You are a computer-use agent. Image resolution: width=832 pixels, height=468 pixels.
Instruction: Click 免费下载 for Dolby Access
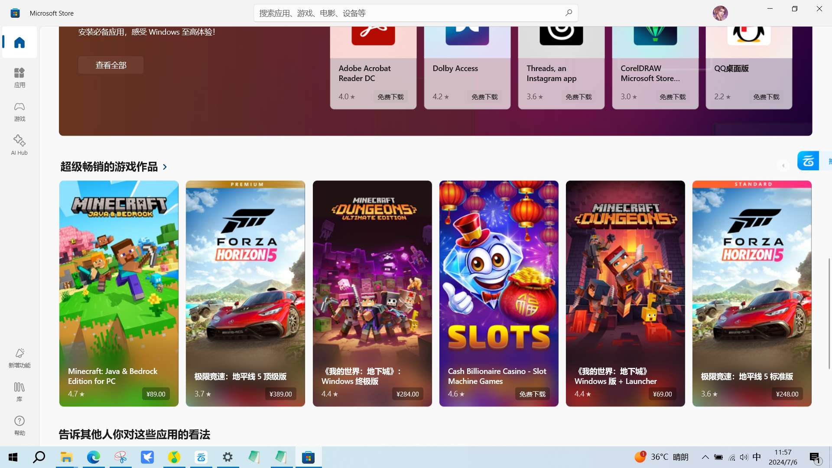pyautogui.click(x=484, y=97)
